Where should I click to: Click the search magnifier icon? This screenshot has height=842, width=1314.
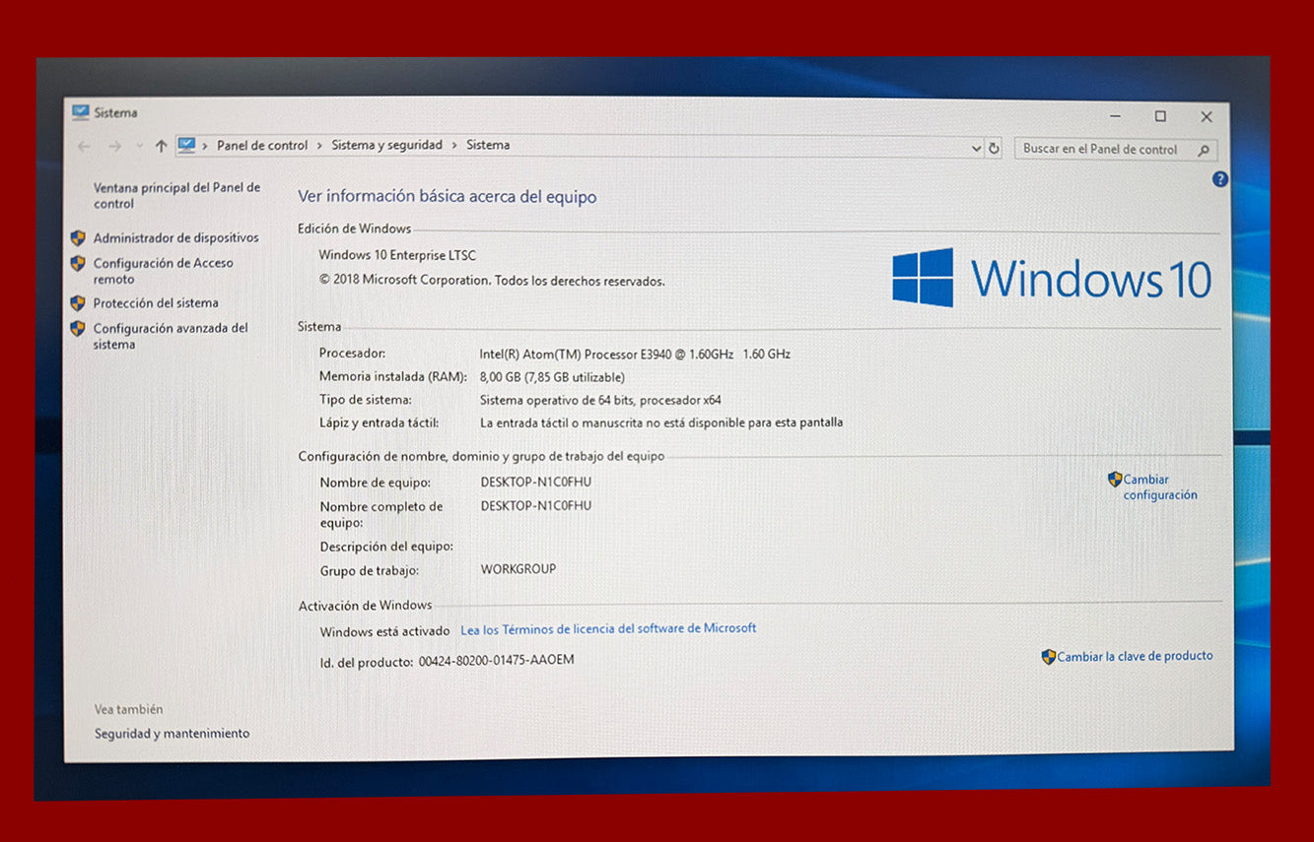coord(1204,151)
